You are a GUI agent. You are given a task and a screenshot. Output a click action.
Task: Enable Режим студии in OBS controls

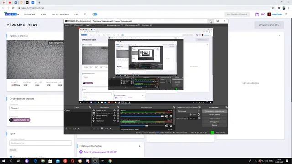214,118
